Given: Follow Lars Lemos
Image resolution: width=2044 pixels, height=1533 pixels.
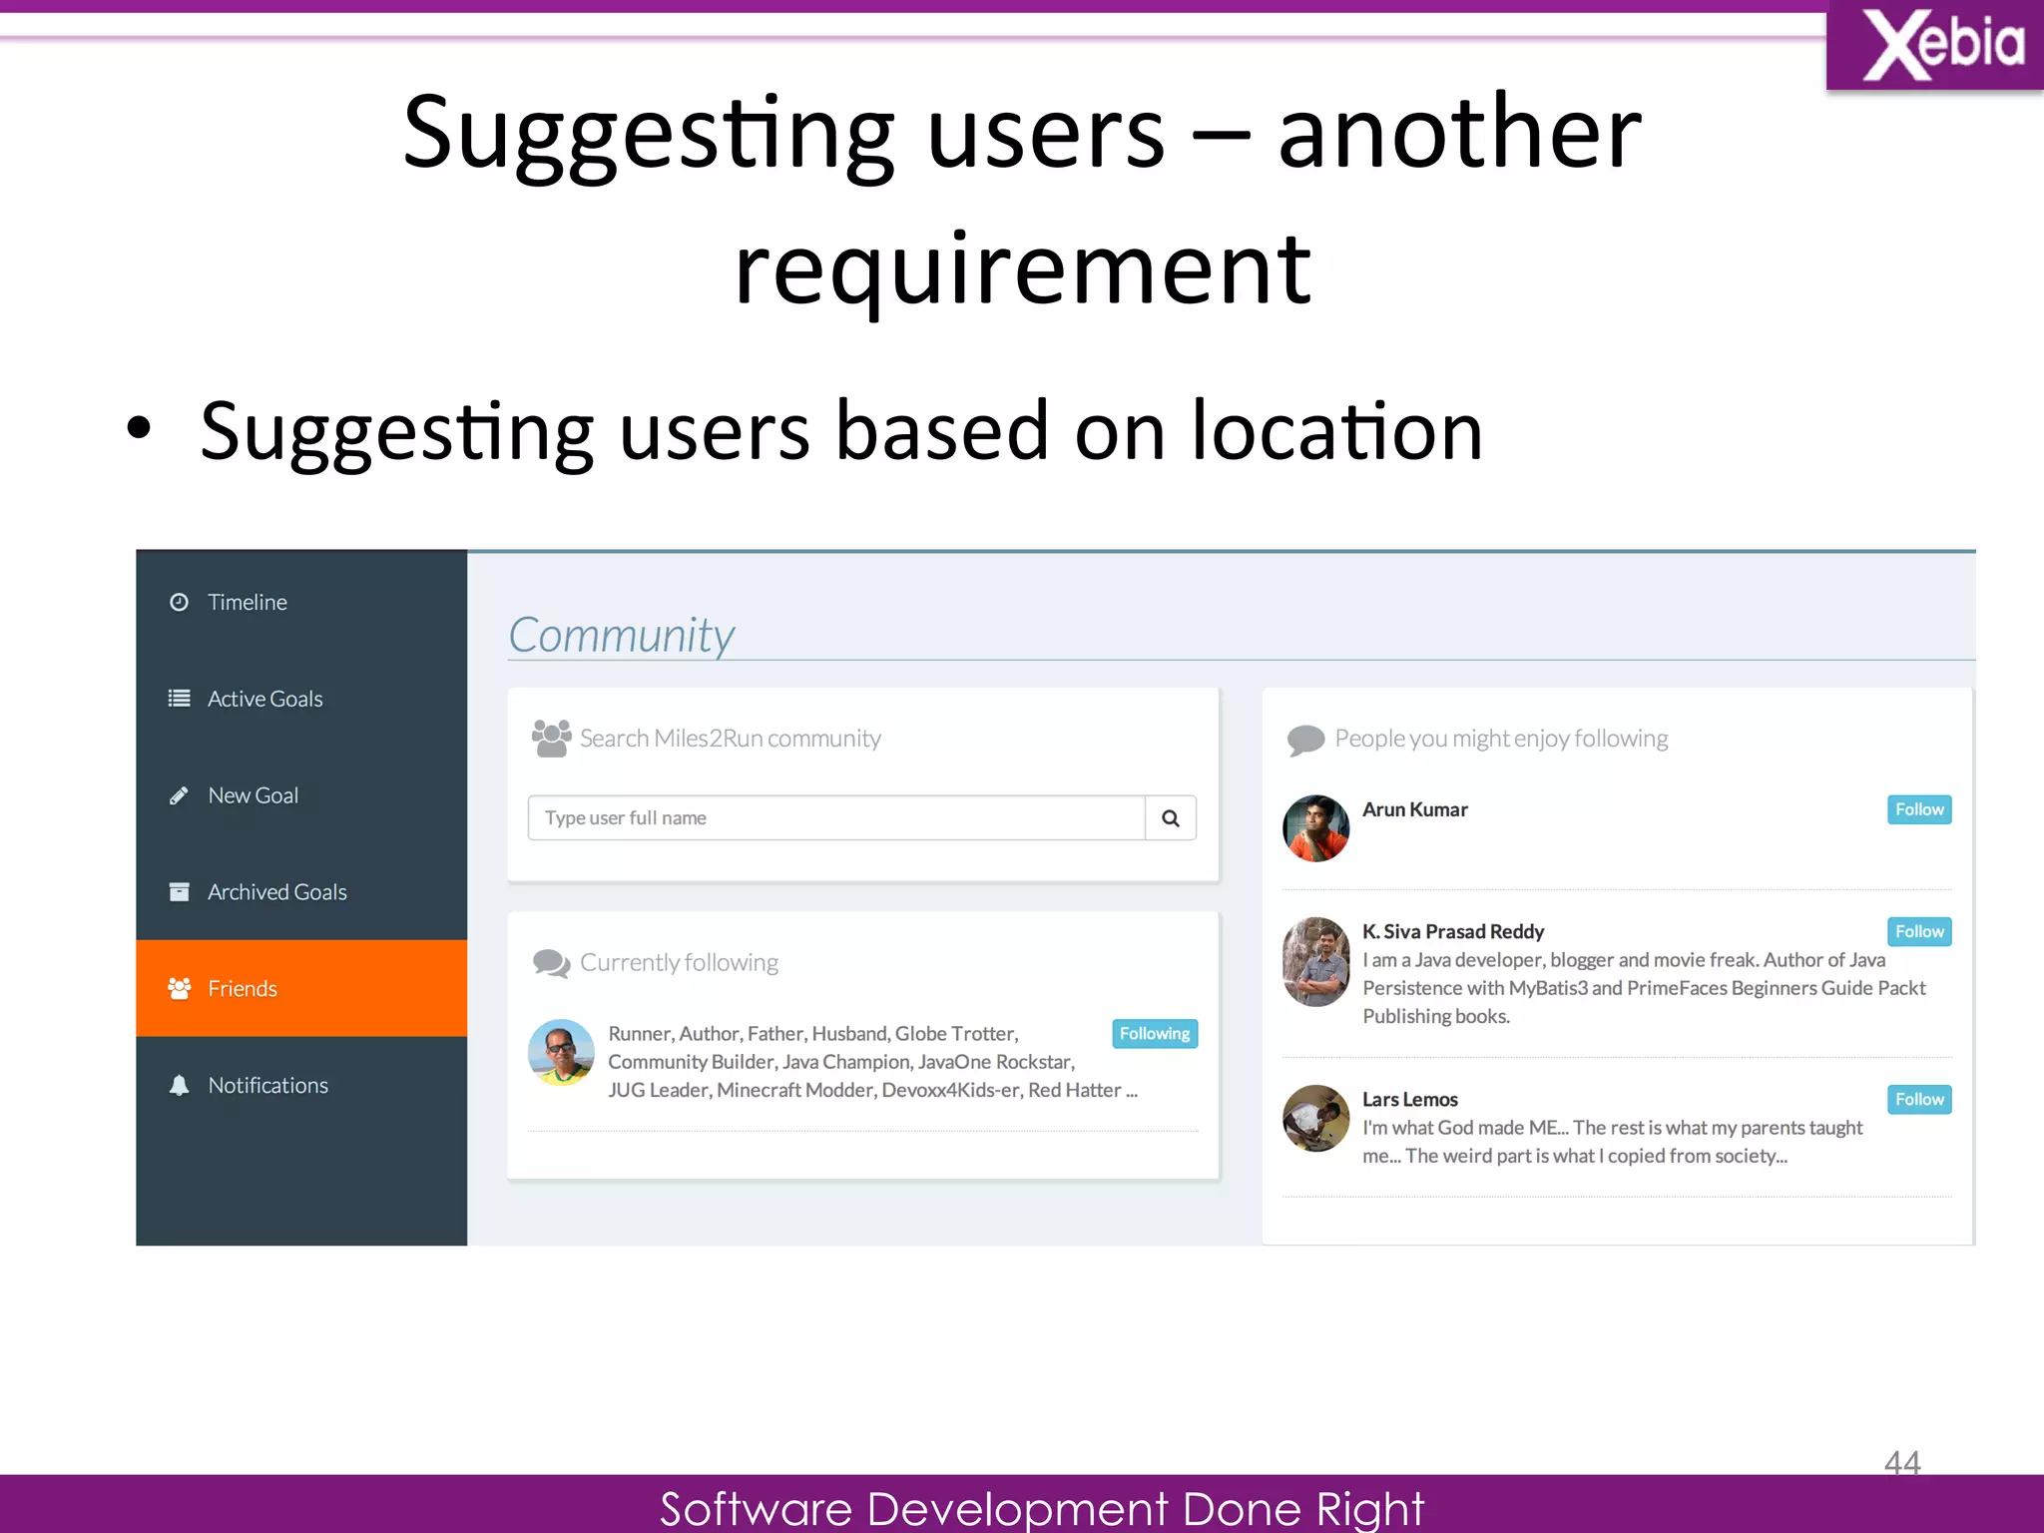Looking at the screenshot, I should coord(1918,1099).
